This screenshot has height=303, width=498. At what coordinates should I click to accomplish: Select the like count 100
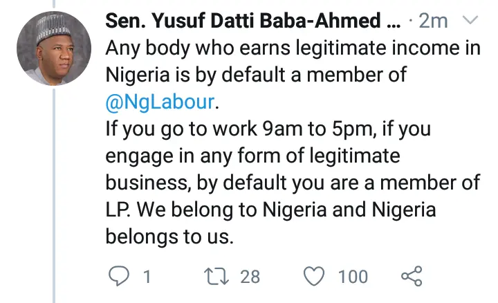pos(353,277)
